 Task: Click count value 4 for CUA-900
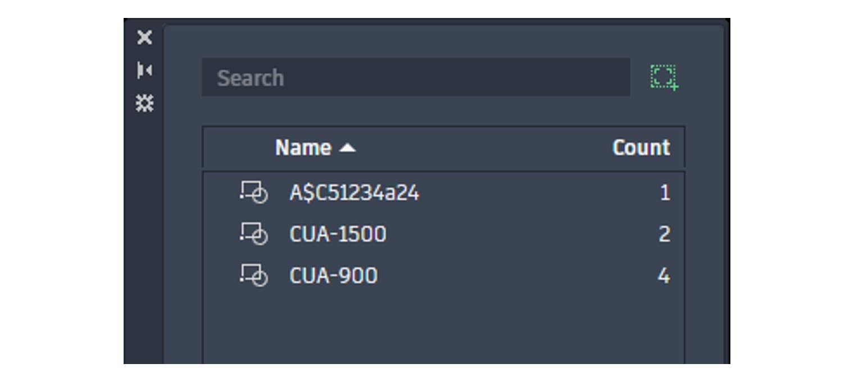[x=664, y=276]
